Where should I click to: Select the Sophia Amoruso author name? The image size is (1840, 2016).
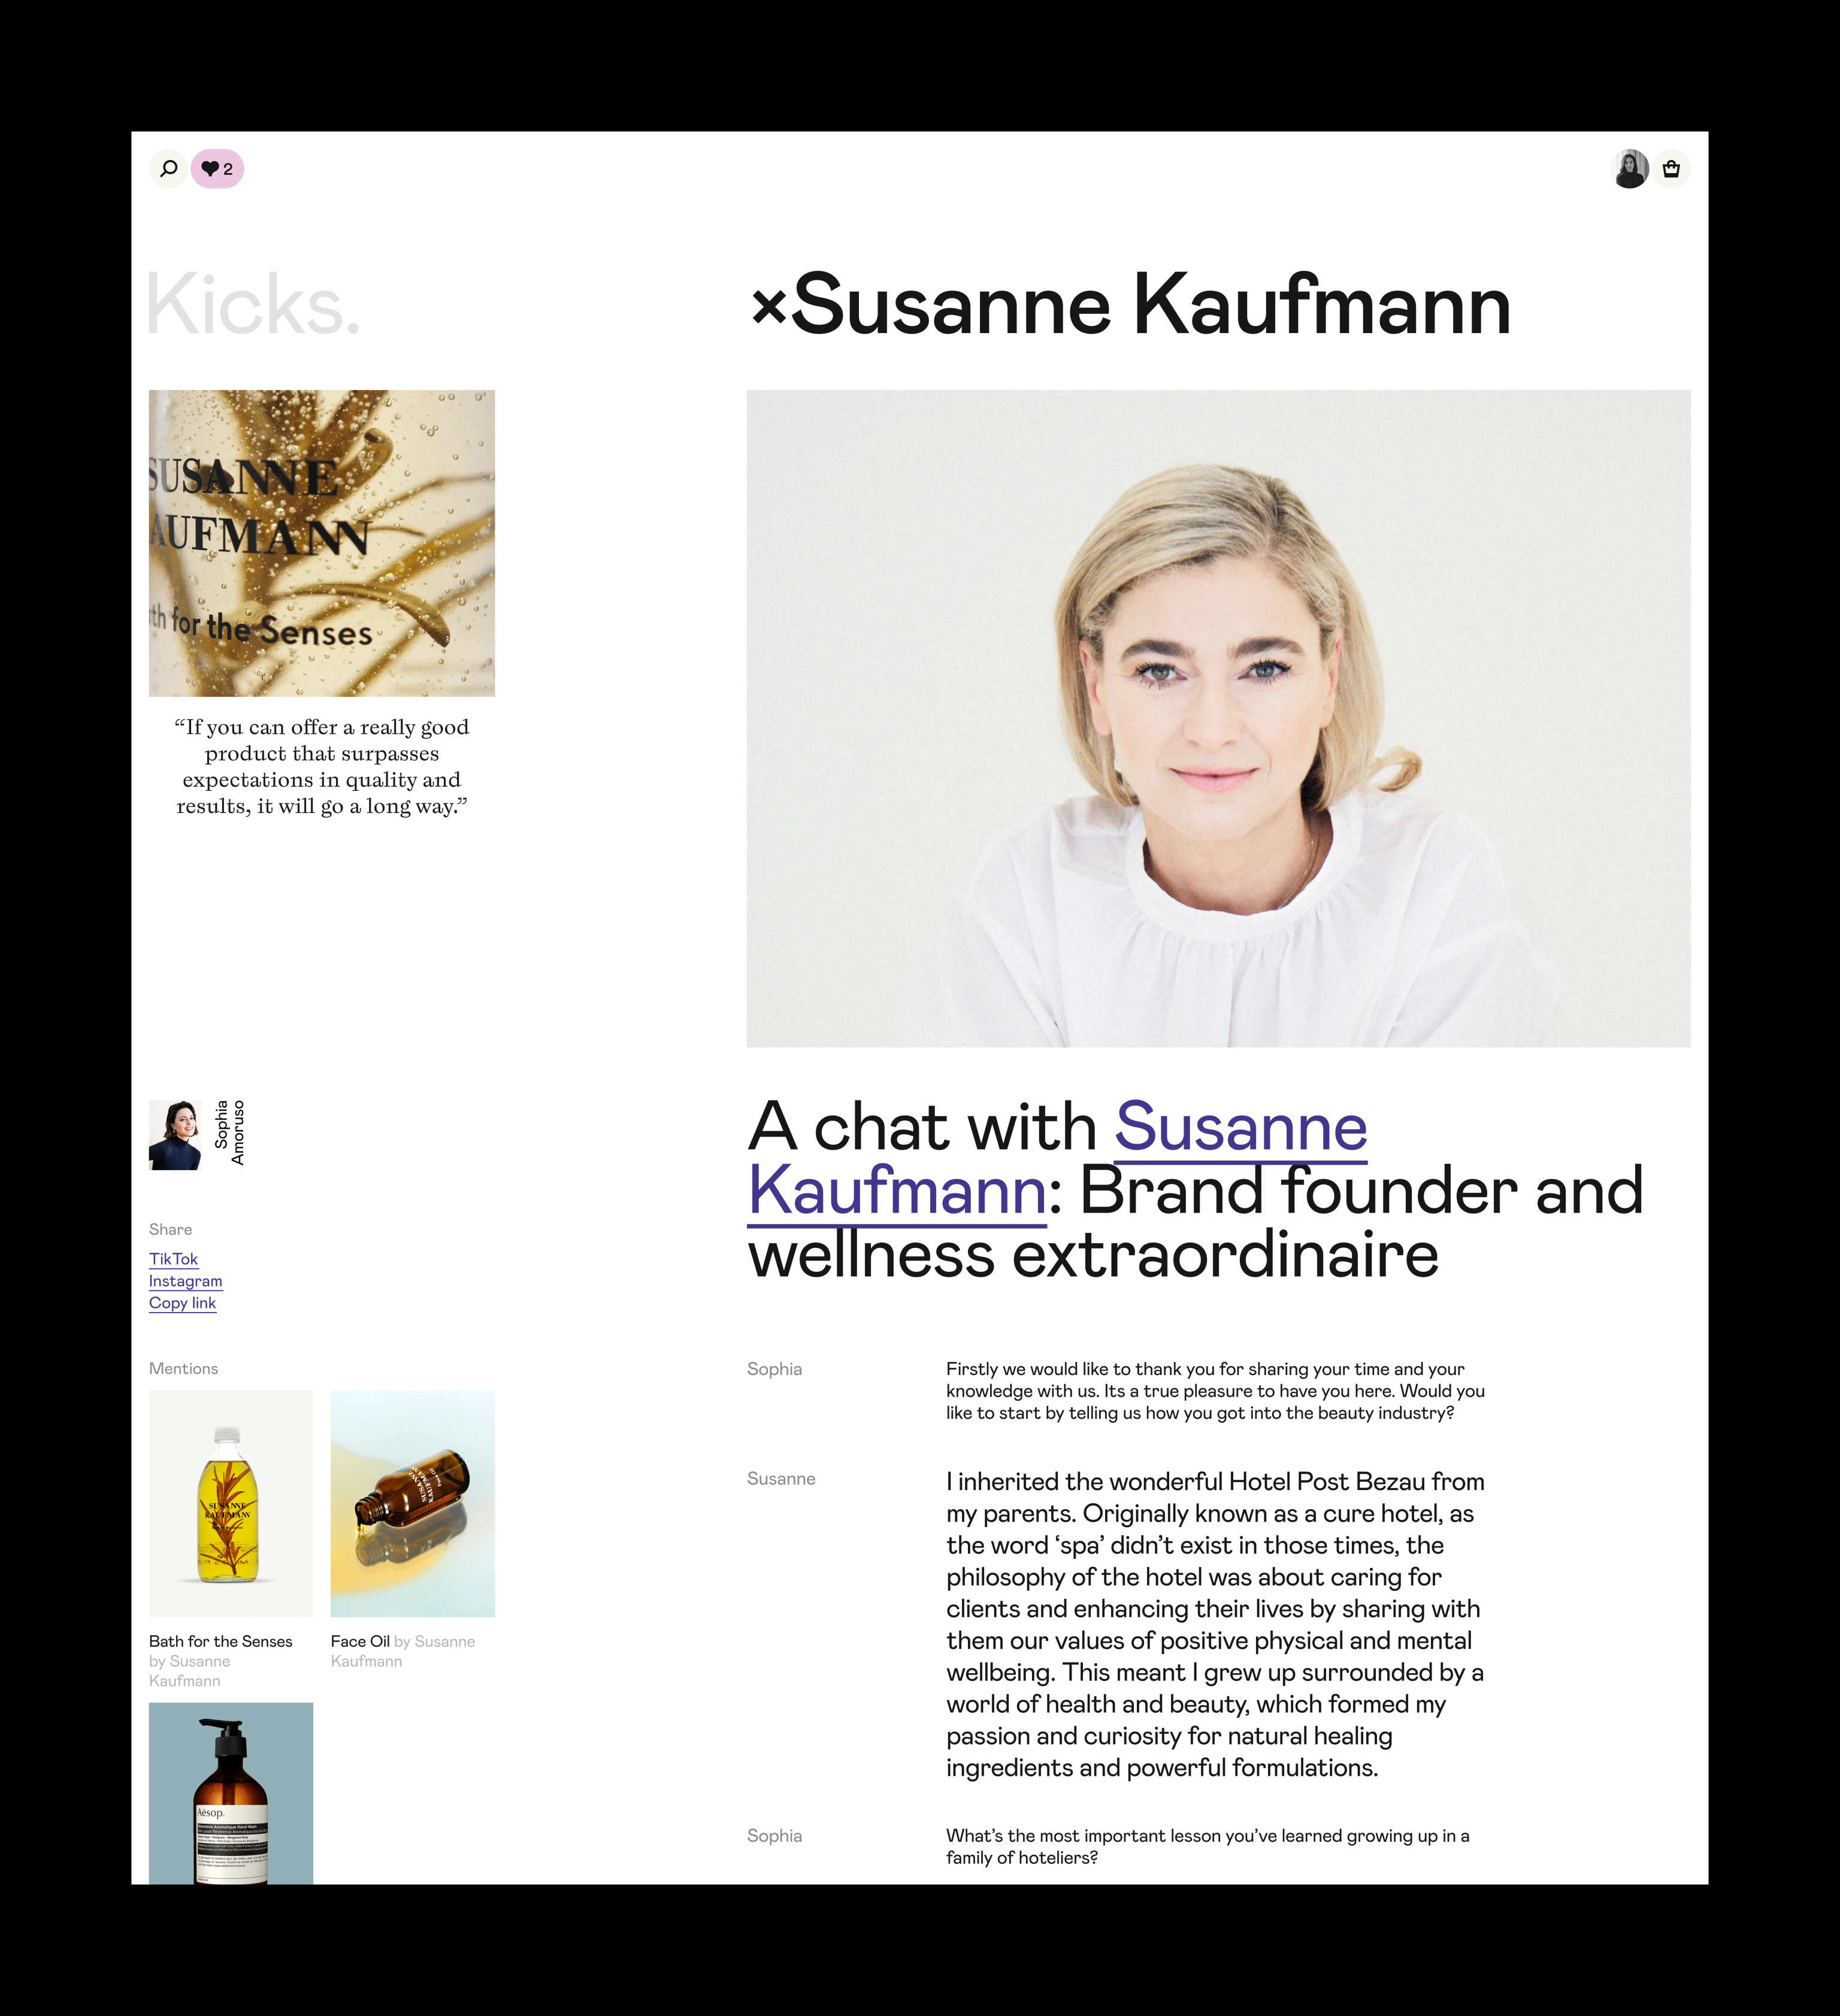229,1133
